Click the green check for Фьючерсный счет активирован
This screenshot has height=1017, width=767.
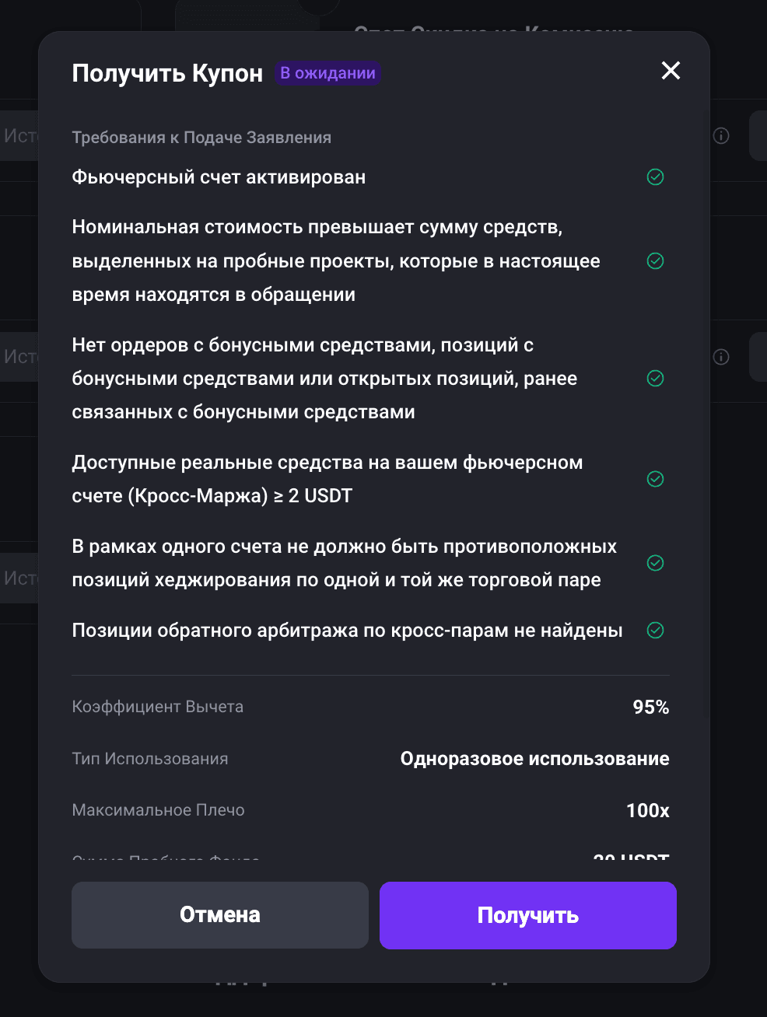[x=656, y=177]
